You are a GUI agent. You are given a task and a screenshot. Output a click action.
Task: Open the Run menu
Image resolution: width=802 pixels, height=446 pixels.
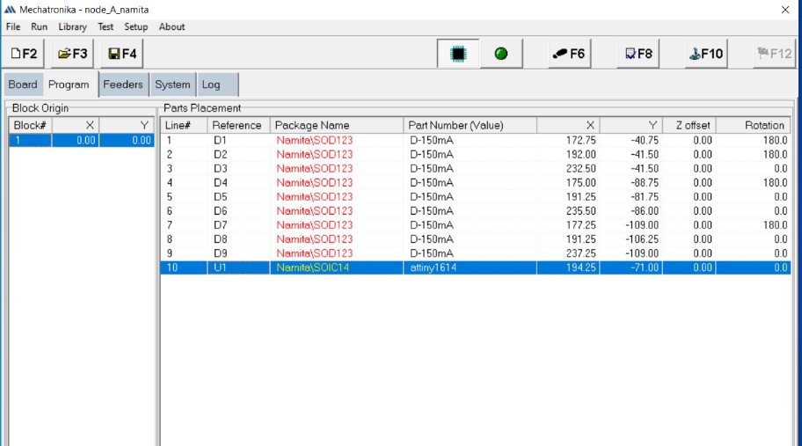click(39, 26)
